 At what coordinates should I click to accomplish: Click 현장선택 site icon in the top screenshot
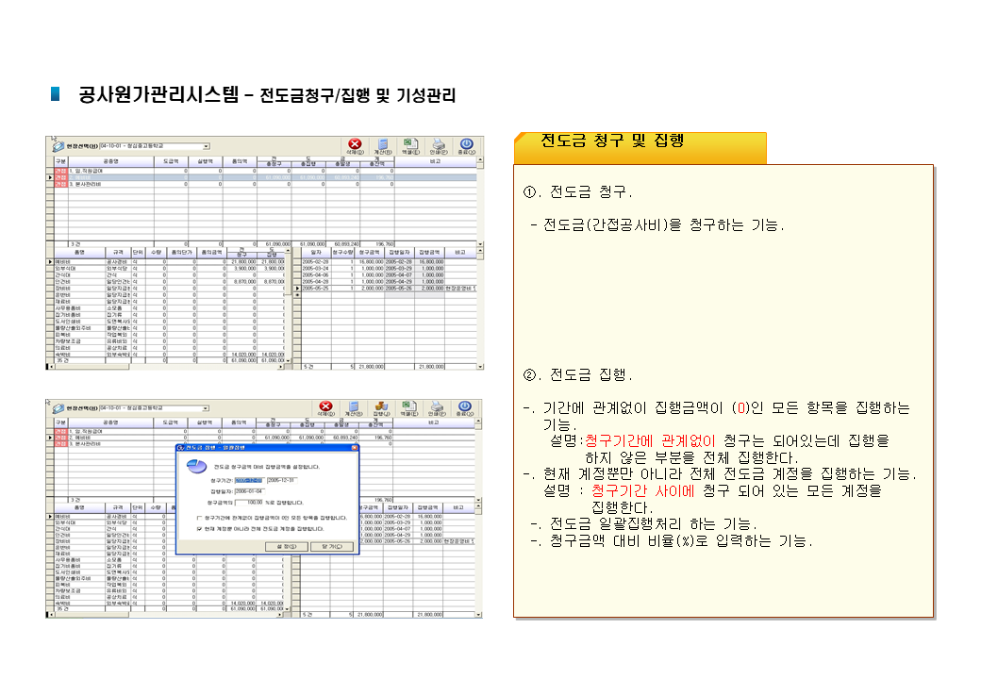click(58, 146)
